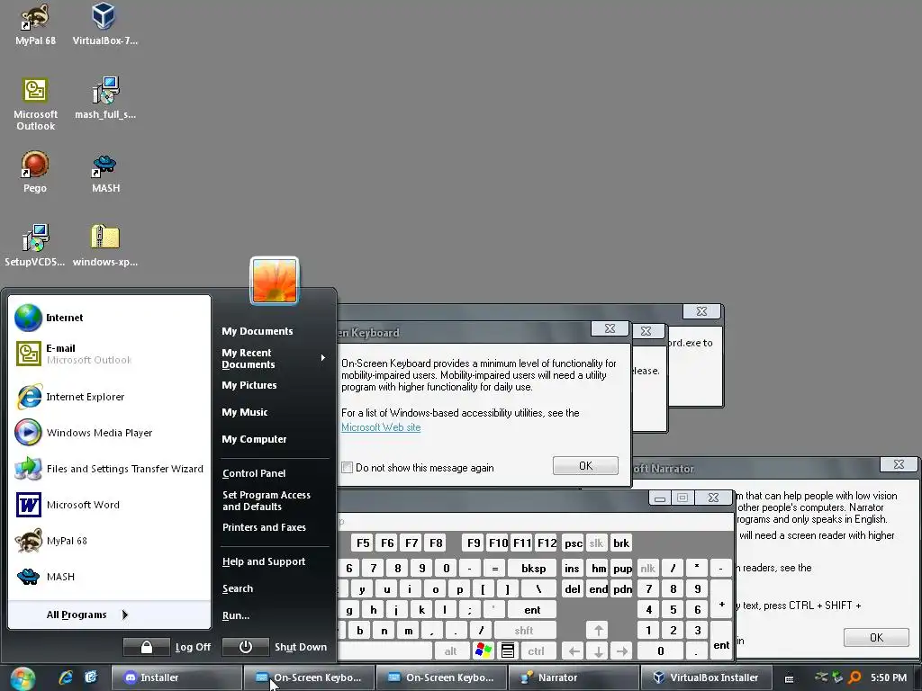Launch Internet Explorer from quick launch
This screenshot has height=691, width=922.
pyautogui.click(x=66, y=678)
